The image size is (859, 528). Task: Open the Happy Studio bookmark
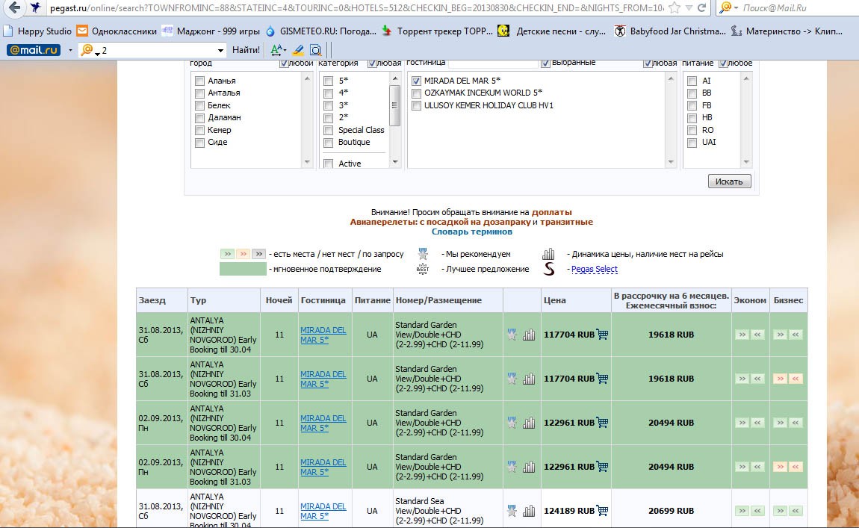pos(38,31)
